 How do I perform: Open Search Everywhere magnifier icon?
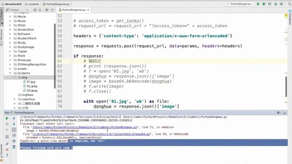click(289, 4)
